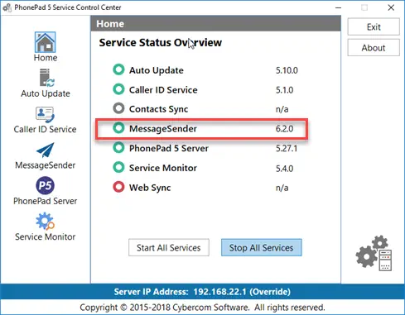Open the MessageSender paper plane icon

[x=46, y=150]
